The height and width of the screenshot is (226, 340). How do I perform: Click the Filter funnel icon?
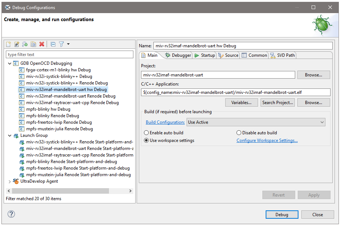pyautogui.click(x=61, y=44)
